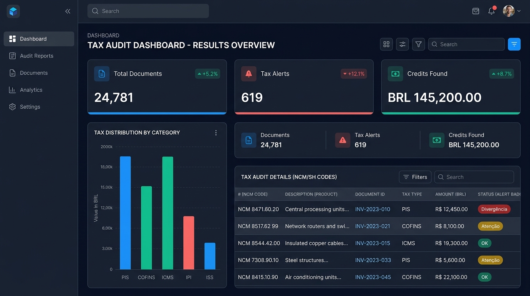Open Tax Distribution chart options menu
This screenshot has width=530, height=296.
pyautogui.click(x=216, y=133)
